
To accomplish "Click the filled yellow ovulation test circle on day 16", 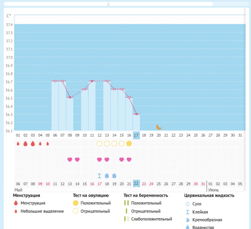I will 129,144.
